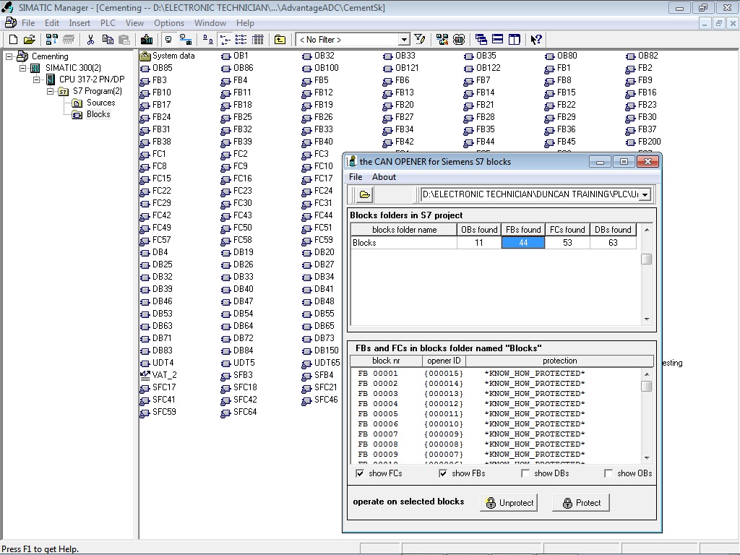Click the 'FBs found' column header

point(523,230)
